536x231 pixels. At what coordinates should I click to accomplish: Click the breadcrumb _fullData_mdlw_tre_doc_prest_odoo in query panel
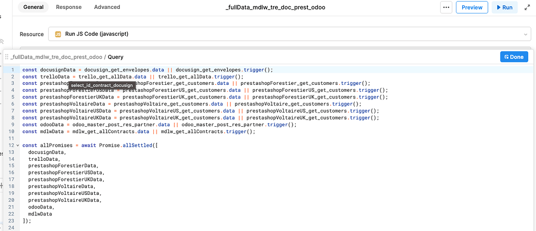tap(56, 57)
